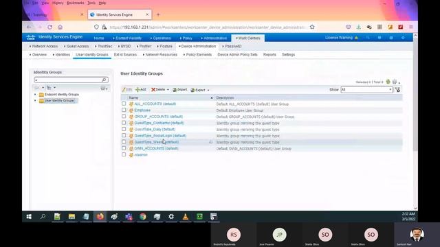Click the list view icon in tree toolbar
Viewport: 440px width, 247px height.
(49, 88)
